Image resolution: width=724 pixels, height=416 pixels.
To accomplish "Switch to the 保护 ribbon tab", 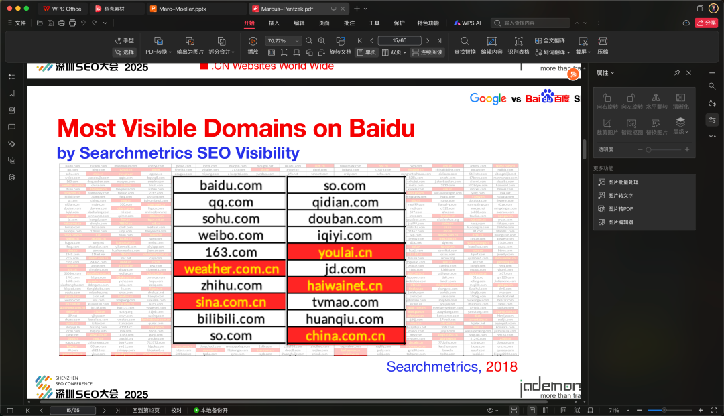I will click(399, 23).
